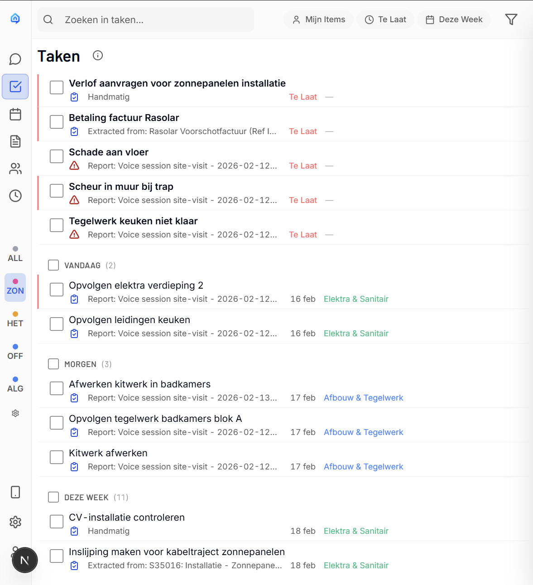Check off 'Verlof aanvragen voor zonnepanelen installatie'
This screenshot has height=585, width=533.
pyautogui.click(x=56, y=87)
